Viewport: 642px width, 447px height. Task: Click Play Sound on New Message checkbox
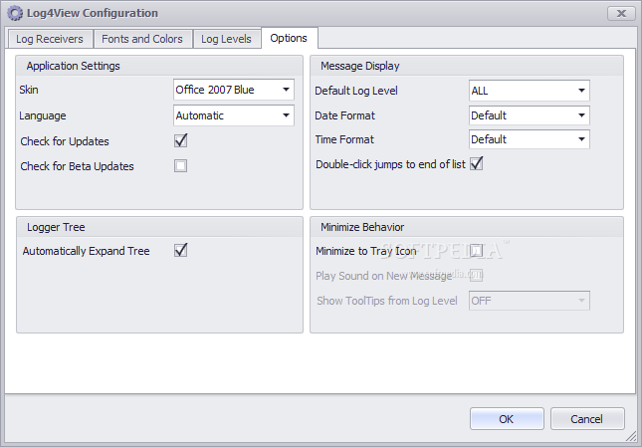point(476,275)
